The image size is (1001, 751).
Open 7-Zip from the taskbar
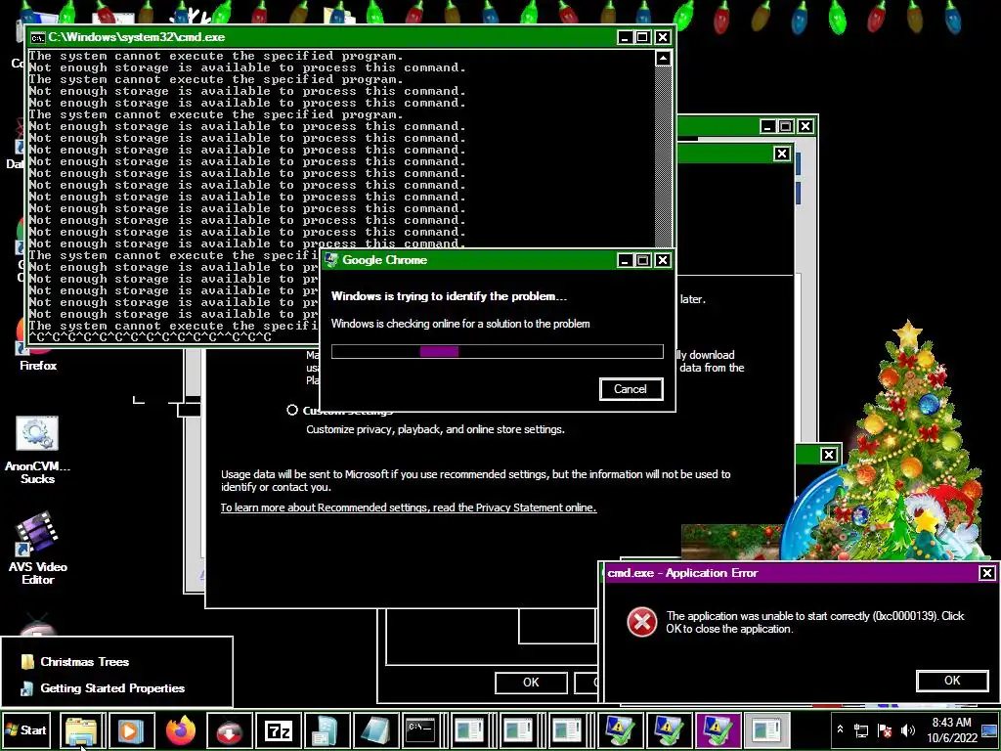[279, 729]
